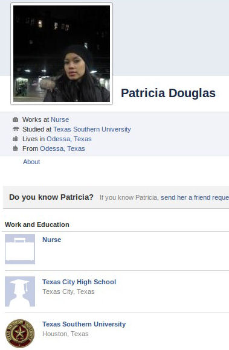Click the graduation cap icon beside Studied at
Viewport: 229px width, 350px height.
click(x=16, y=129)
